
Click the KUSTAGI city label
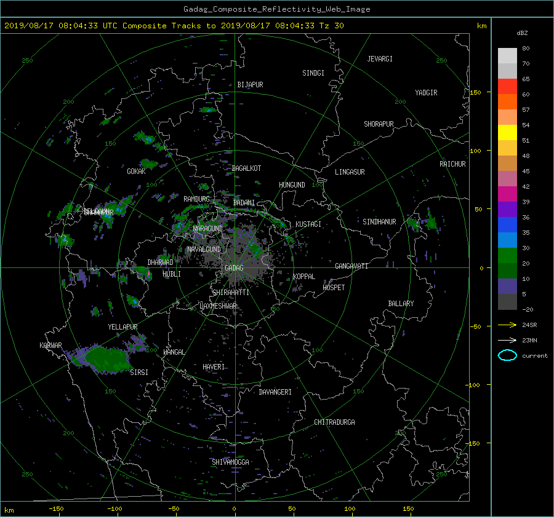(308, 224)
